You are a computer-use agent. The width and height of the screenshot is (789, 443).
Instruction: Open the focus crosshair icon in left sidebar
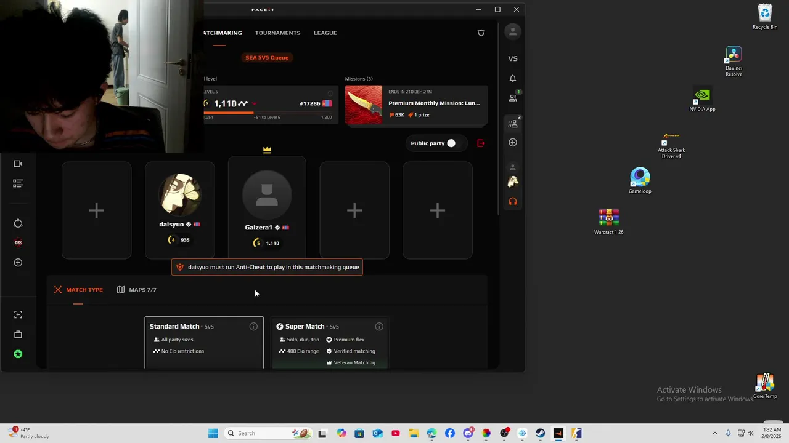18,314
